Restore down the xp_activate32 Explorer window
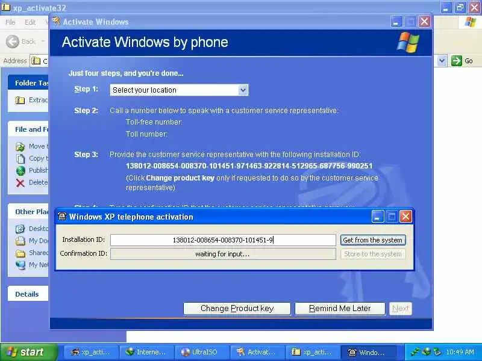Viewport: 482px width, 361px height. click(x=460, y=7)
